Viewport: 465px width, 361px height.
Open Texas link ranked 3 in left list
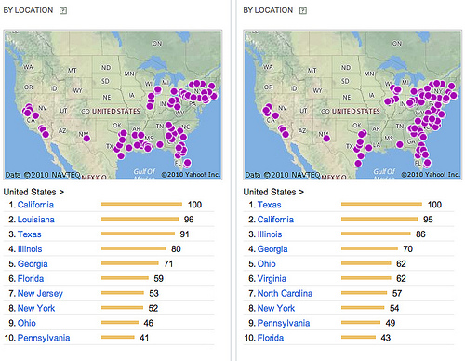click(30, 234)
